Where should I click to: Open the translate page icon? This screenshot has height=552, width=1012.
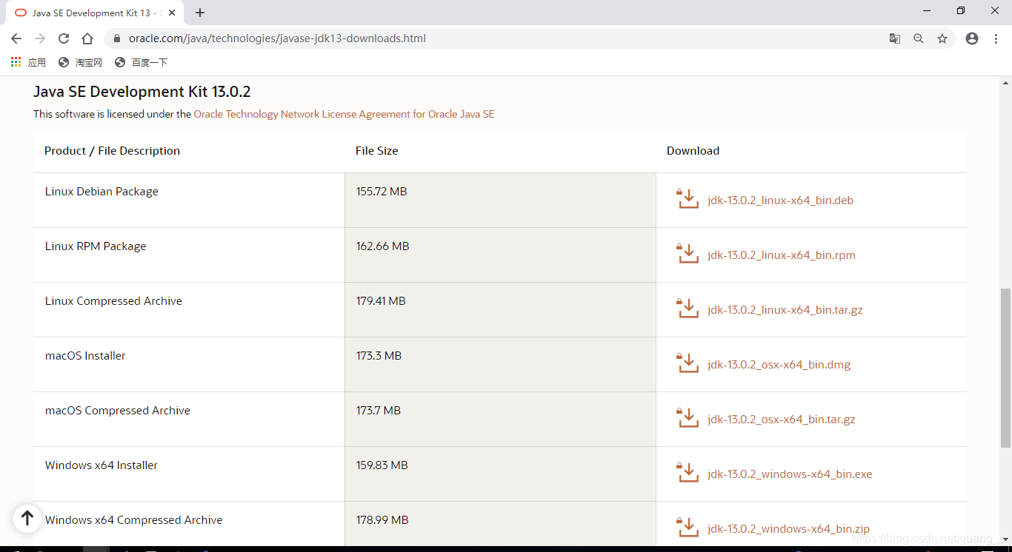(895, 38)
